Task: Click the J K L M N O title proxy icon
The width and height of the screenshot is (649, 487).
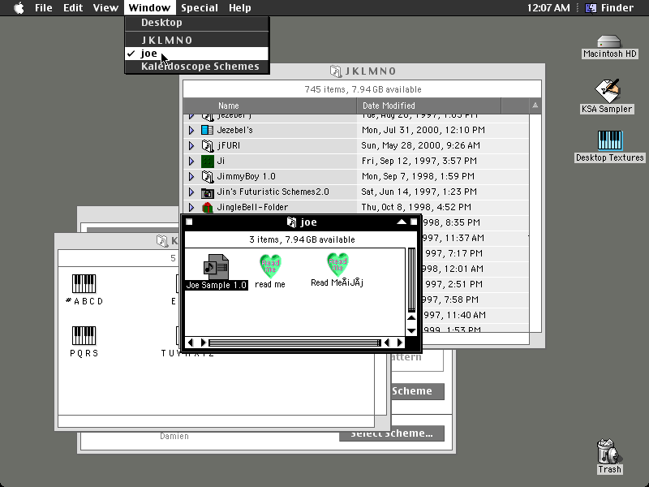Action: pos(335,71)
